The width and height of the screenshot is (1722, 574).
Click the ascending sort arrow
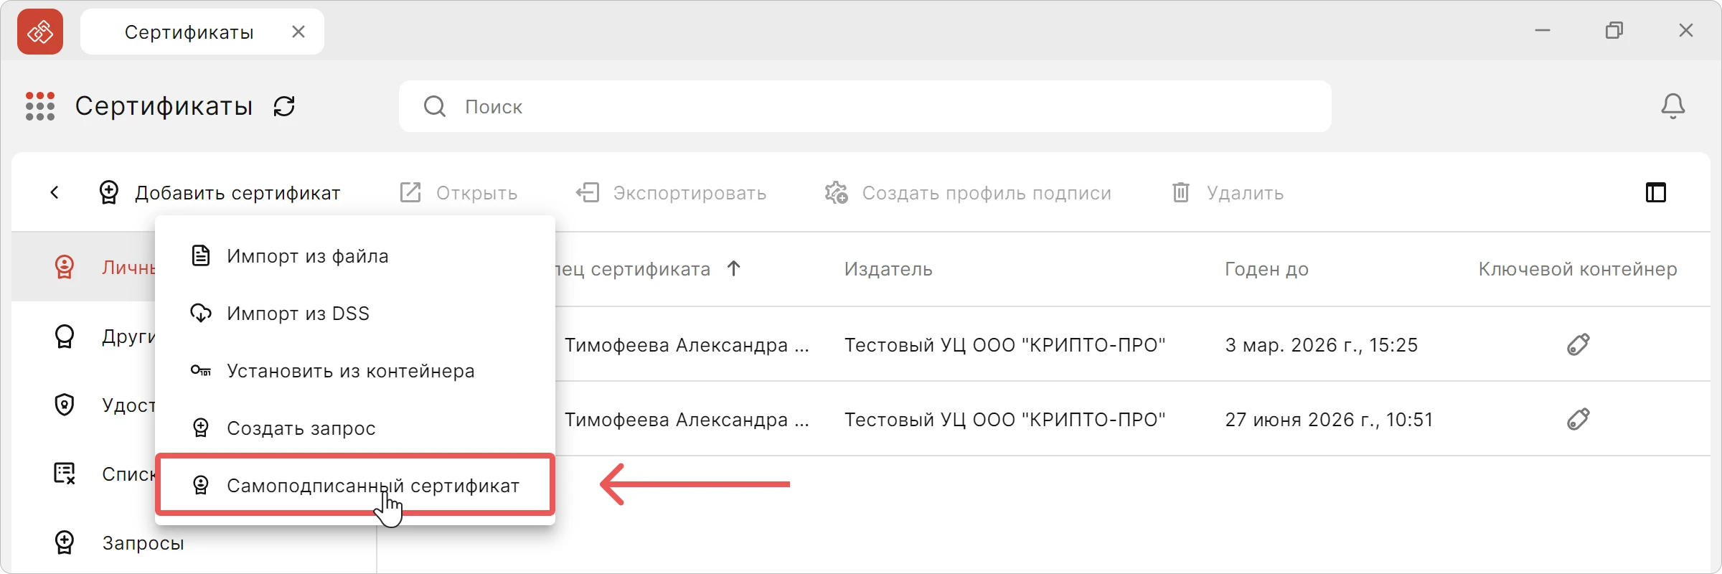(x=733, y=268)
